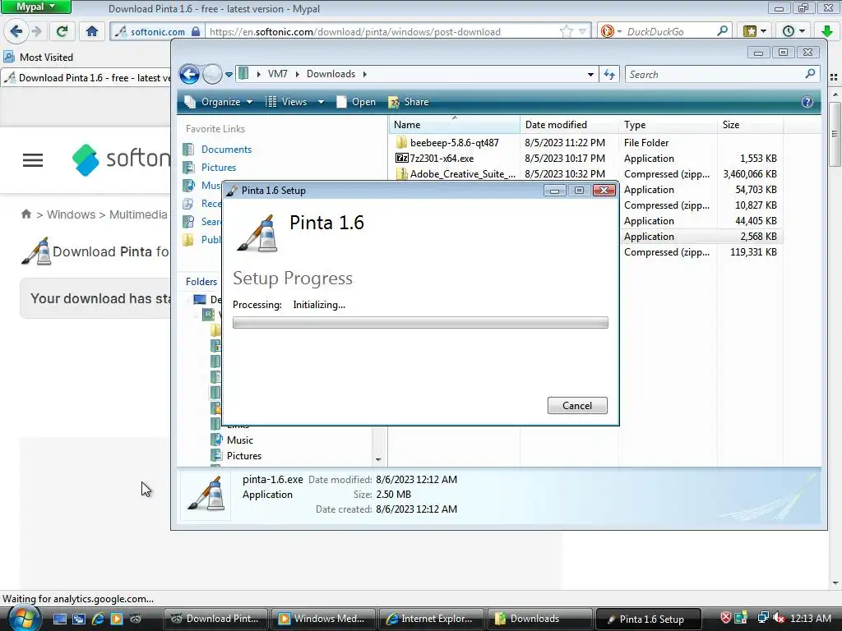Click the Views toolbar button

click(287, 102)
